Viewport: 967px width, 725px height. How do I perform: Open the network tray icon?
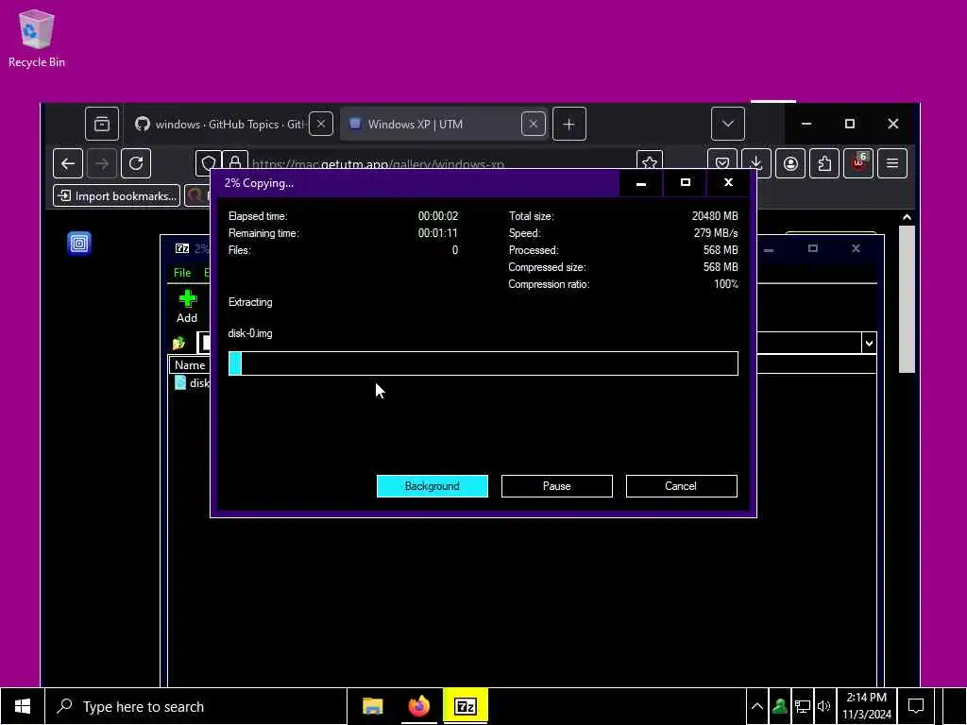pyautogui.click(x=803, y=706)
